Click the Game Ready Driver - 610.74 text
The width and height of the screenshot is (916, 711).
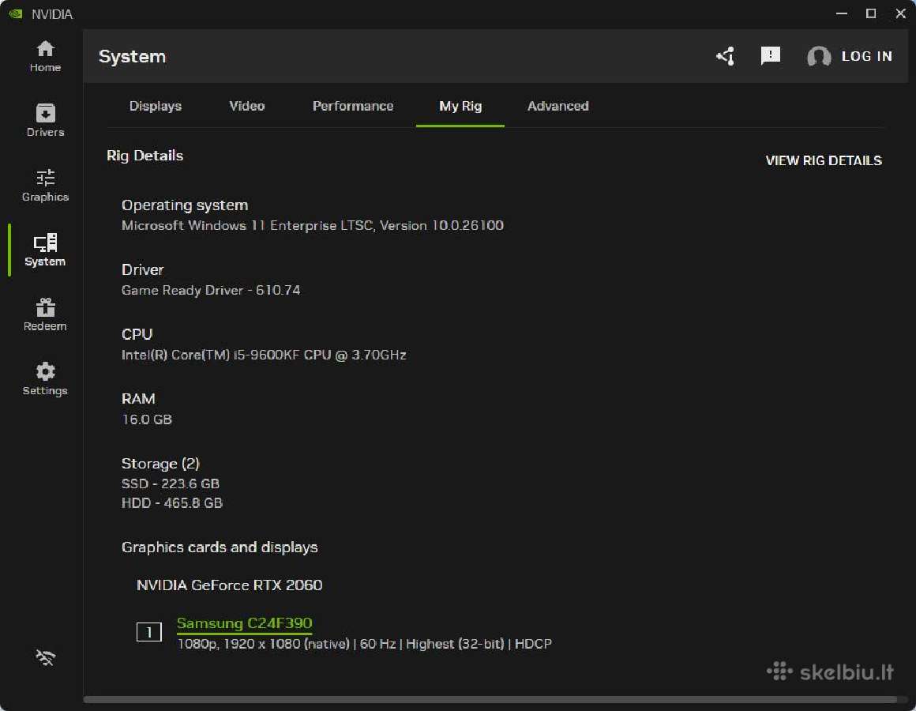(211, 290)
